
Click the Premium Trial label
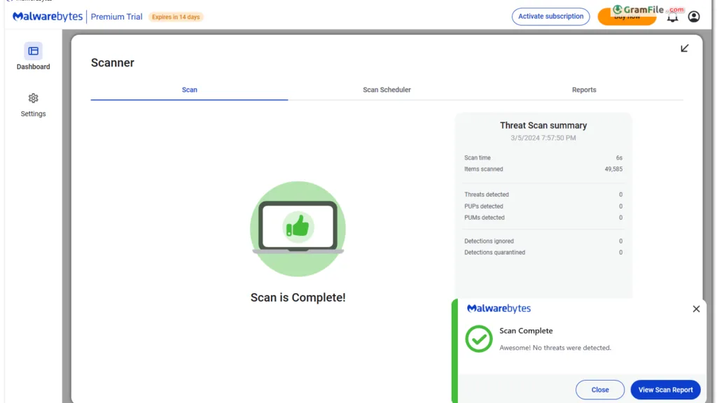point(117,17)
